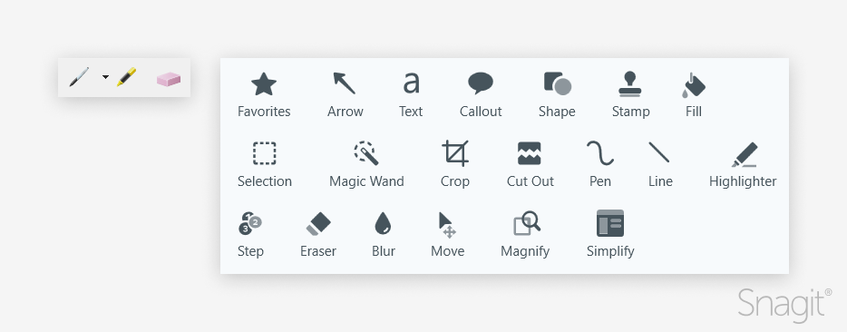Viewport: 847px width, 332px height.
Task: Select the Fill bucket tool
Action: point(694,95)
